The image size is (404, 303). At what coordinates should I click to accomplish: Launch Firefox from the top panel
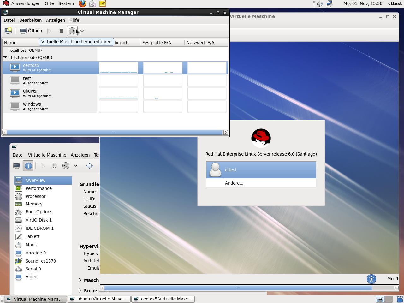point(82,4)
